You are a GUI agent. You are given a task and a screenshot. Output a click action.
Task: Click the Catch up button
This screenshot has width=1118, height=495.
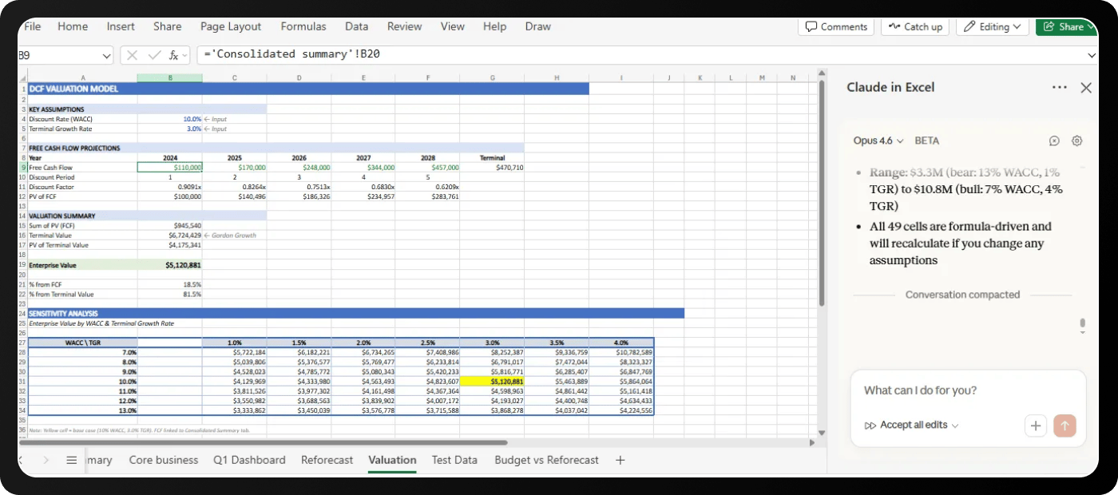click(915, 26)
